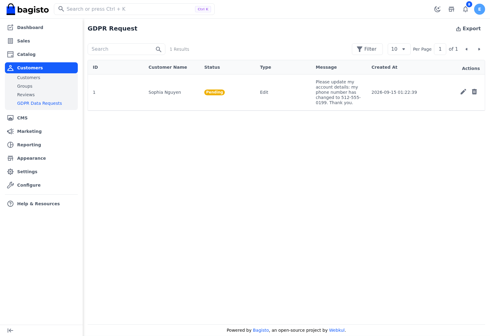Collapse the sidebar menu
The image size is (490, 336).
(10, 331)
